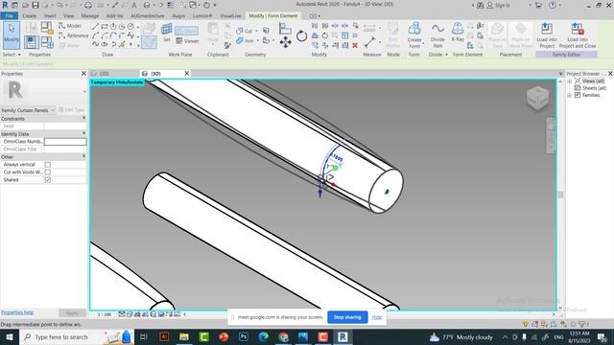The width and height of the screenshot is (614, 345).
Task: Click Sign In button
Action: pyautogui.click(x=499, y=5)
